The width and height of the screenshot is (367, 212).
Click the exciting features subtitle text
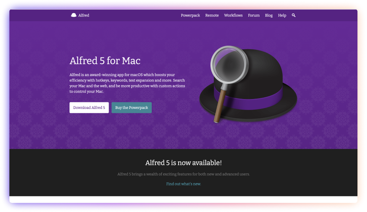pos(183,174)
